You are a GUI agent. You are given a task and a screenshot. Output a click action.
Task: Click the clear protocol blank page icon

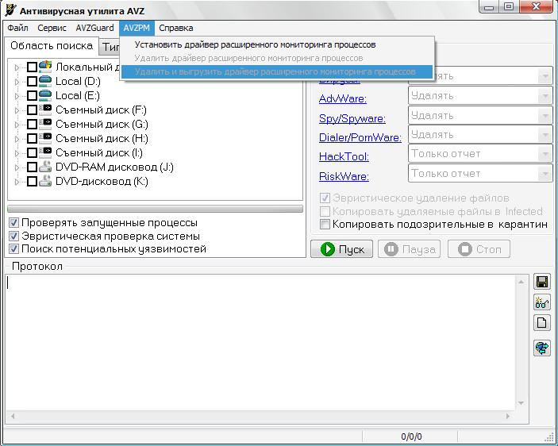pyautogui.click(x=542, y=323)
